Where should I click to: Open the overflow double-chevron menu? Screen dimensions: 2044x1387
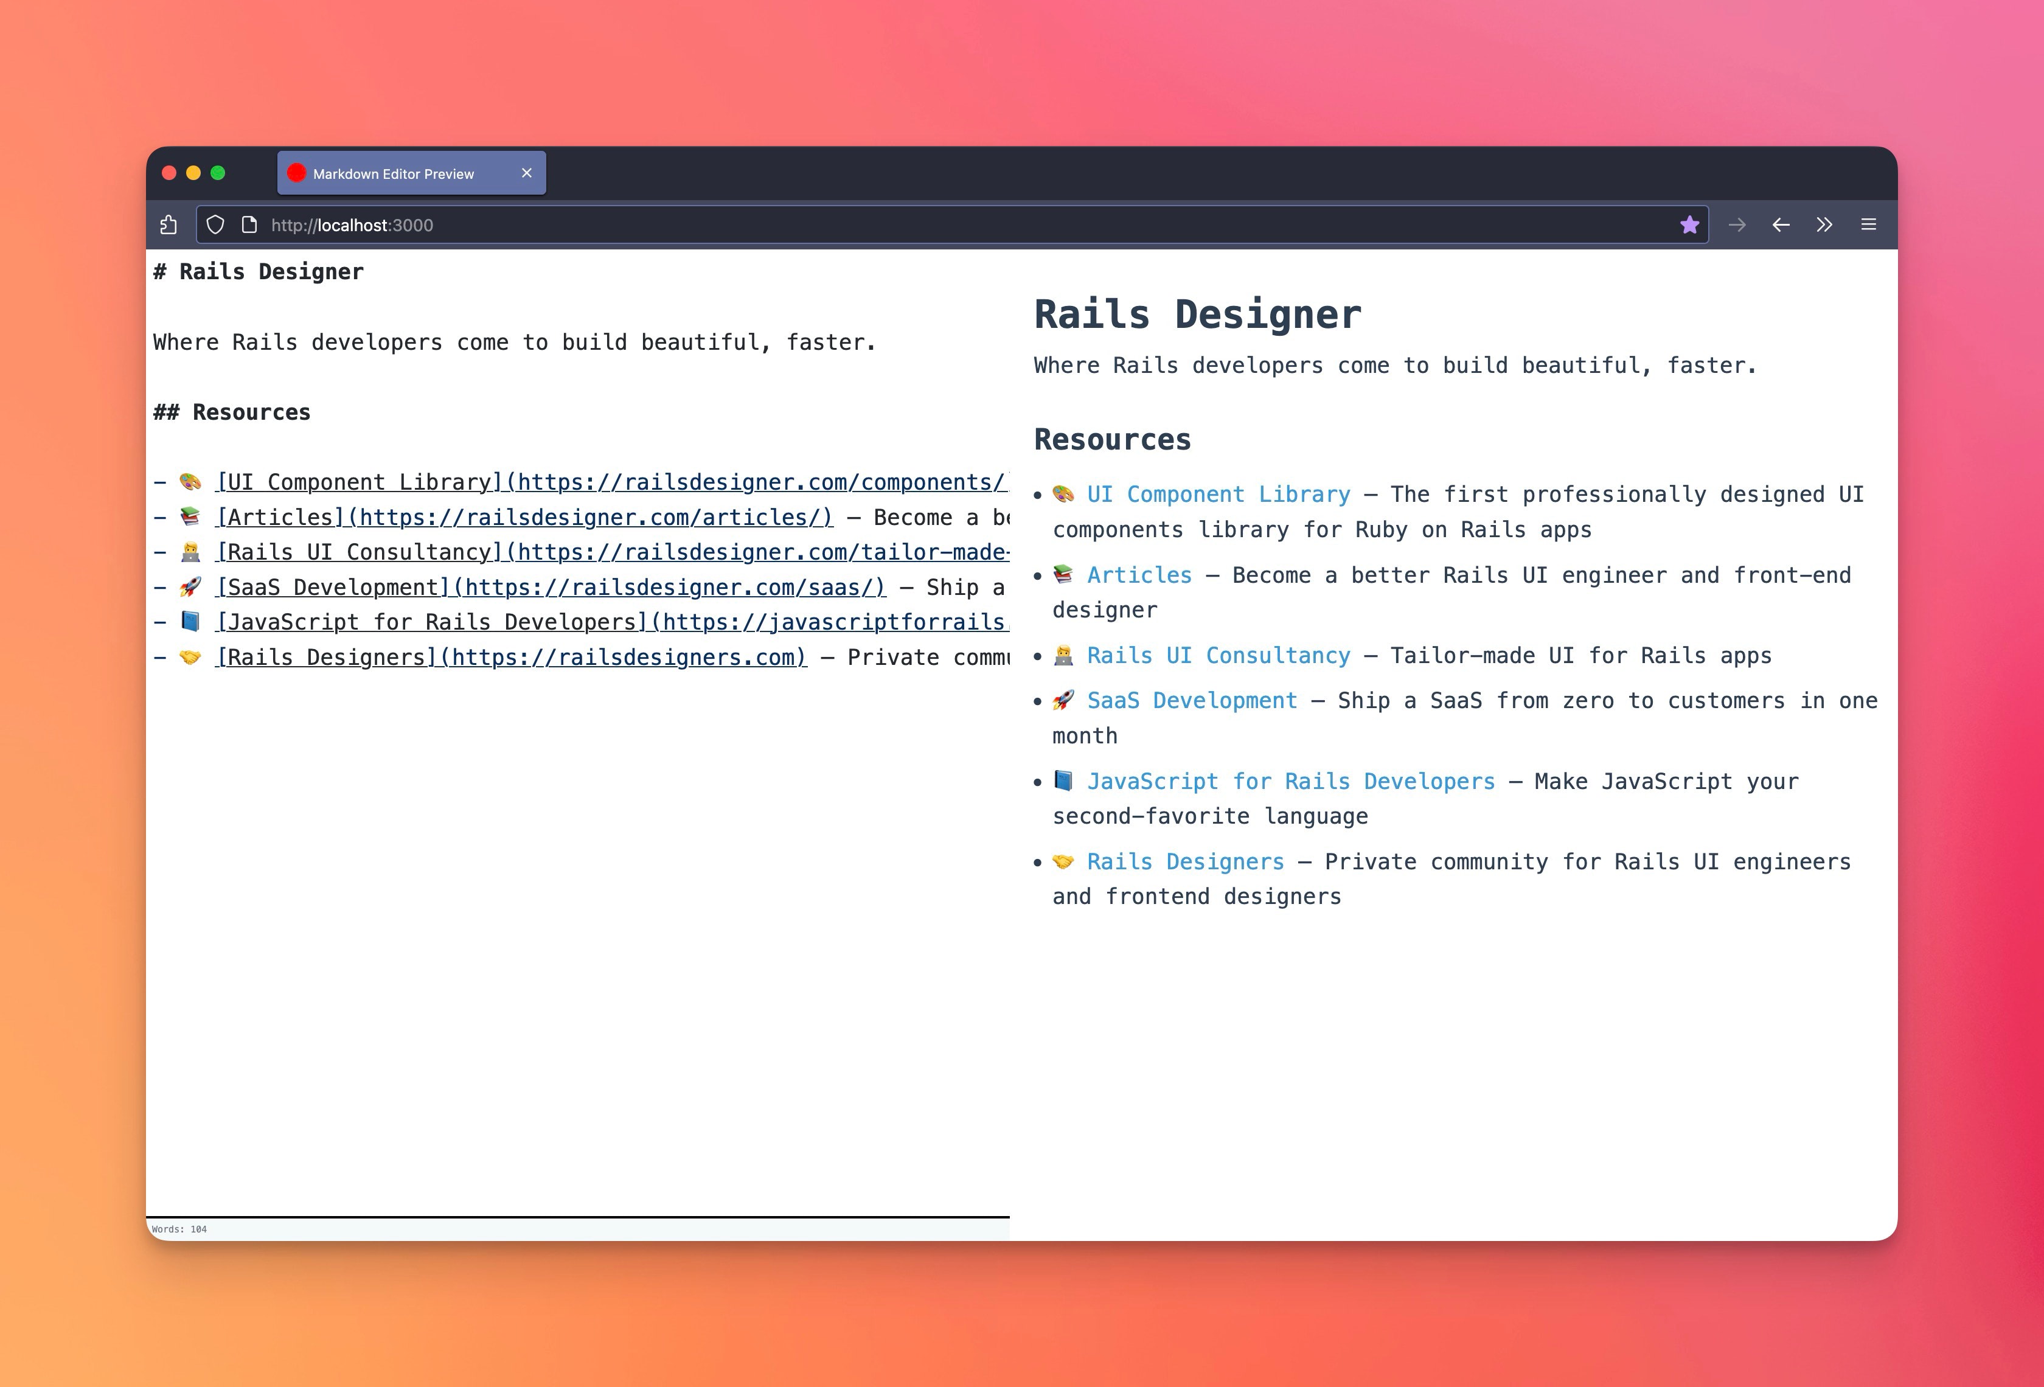click(1824, 225)
